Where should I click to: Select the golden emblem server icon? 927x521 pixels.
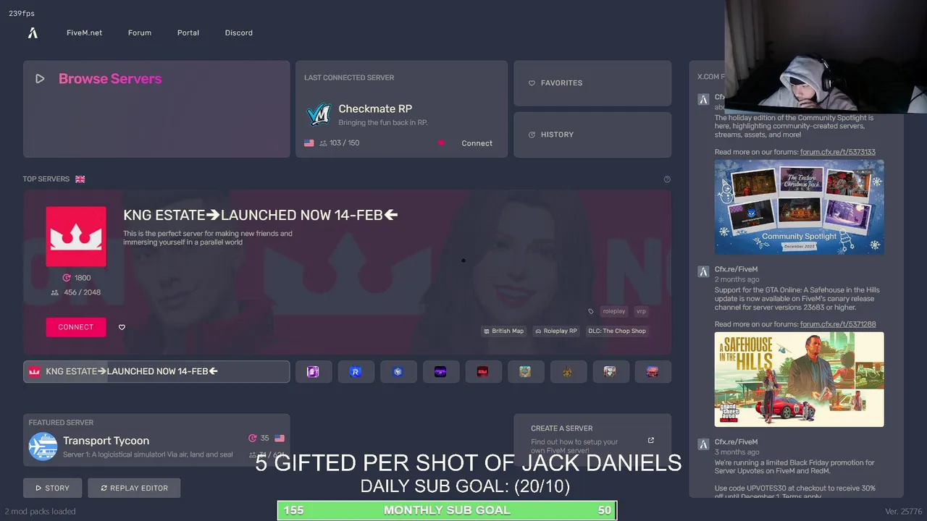567,372
